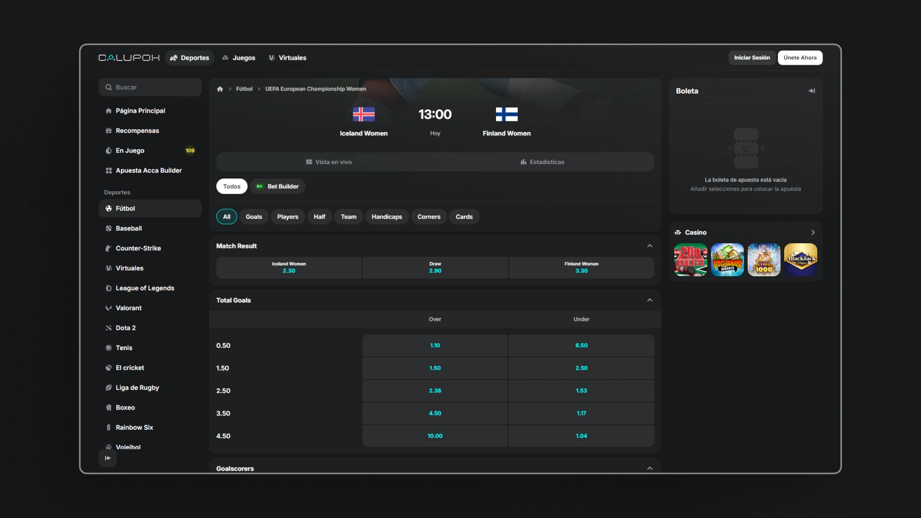Select Over 2.50 goals at 2.38
Screen dimensions: 921x518
[435, 391]
